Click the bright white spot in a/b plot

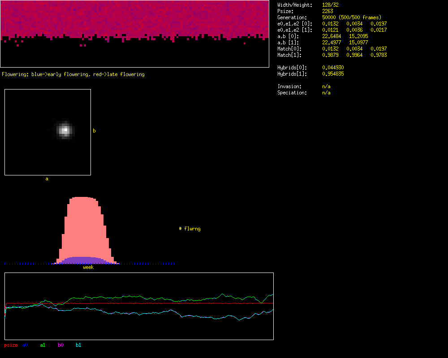click(x=65, y=130)
